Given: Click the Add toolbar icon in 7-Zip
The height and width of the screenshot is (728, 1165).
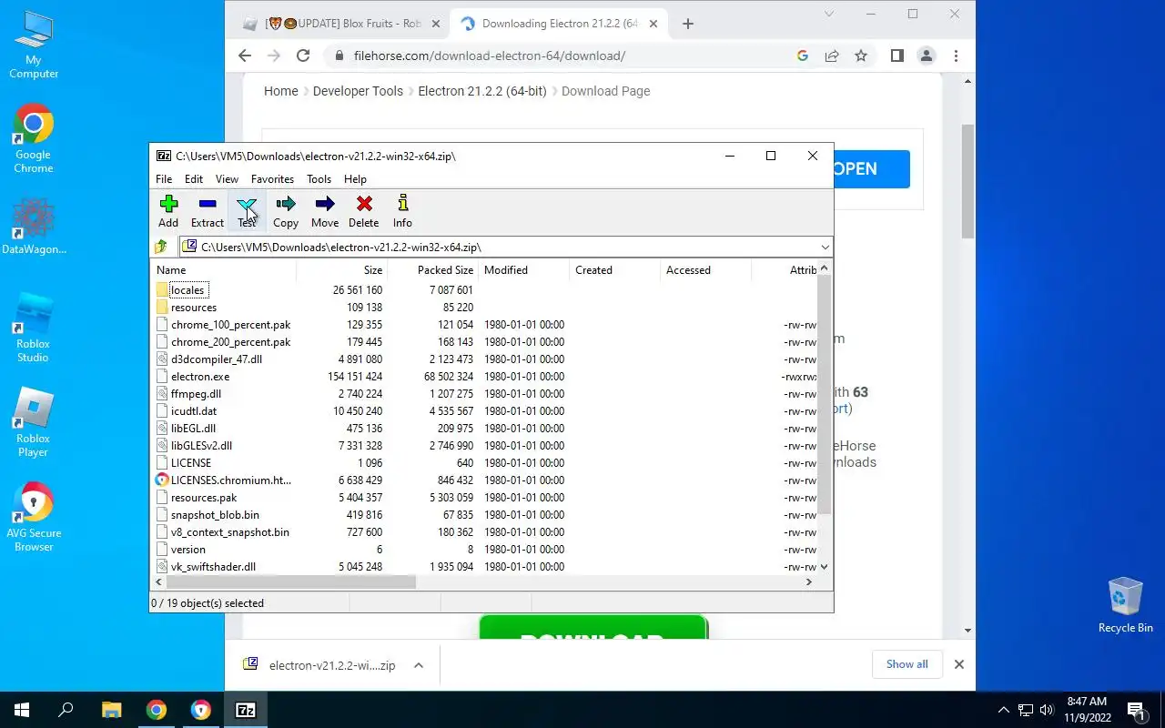Looking at the screenshot, I should tap(168, 204).
